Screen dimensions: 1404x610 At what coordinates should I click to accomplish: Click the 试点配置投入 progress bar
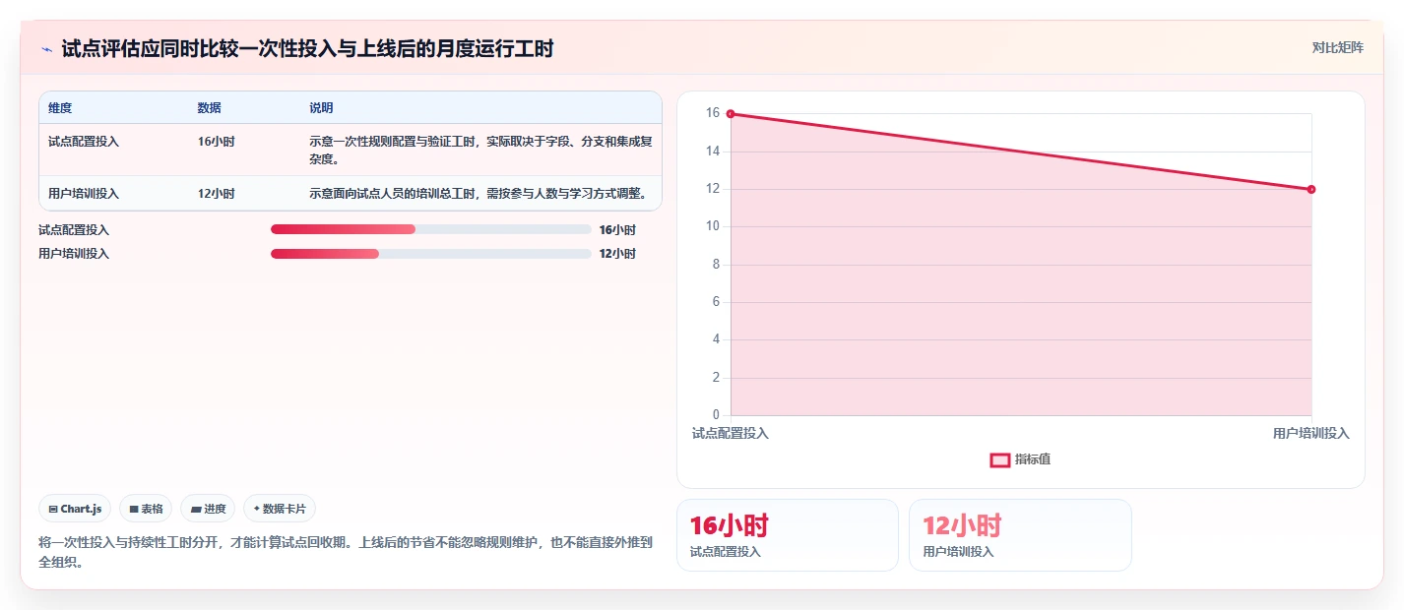tap(430, 229)
